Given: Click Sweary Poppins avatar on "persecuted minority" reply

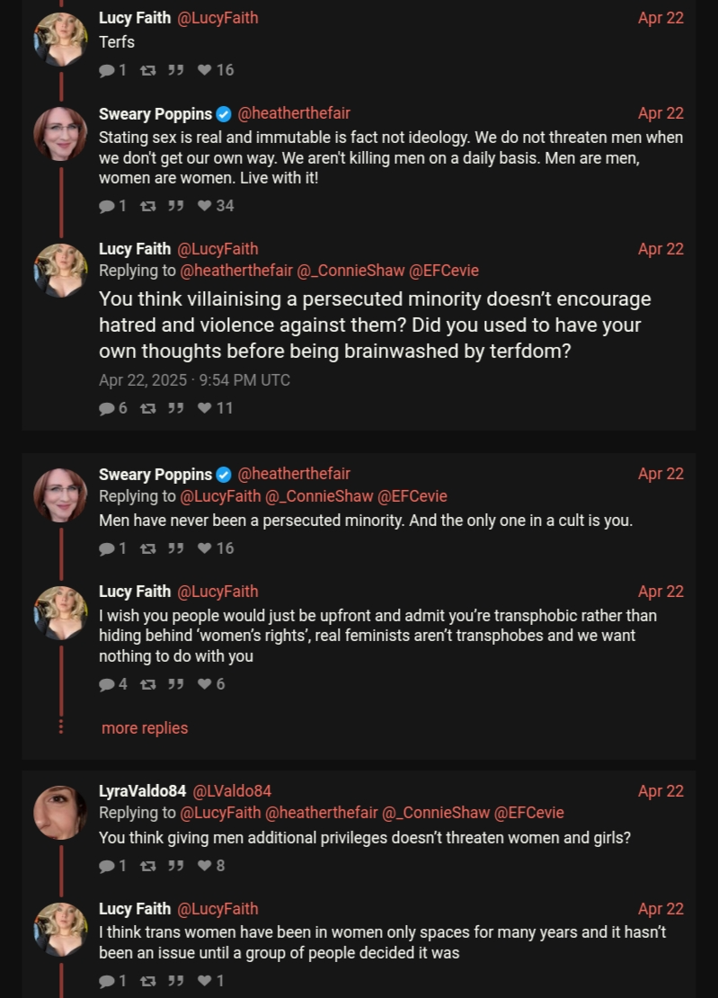Looking at the screenshot, I should coord(60,495).
